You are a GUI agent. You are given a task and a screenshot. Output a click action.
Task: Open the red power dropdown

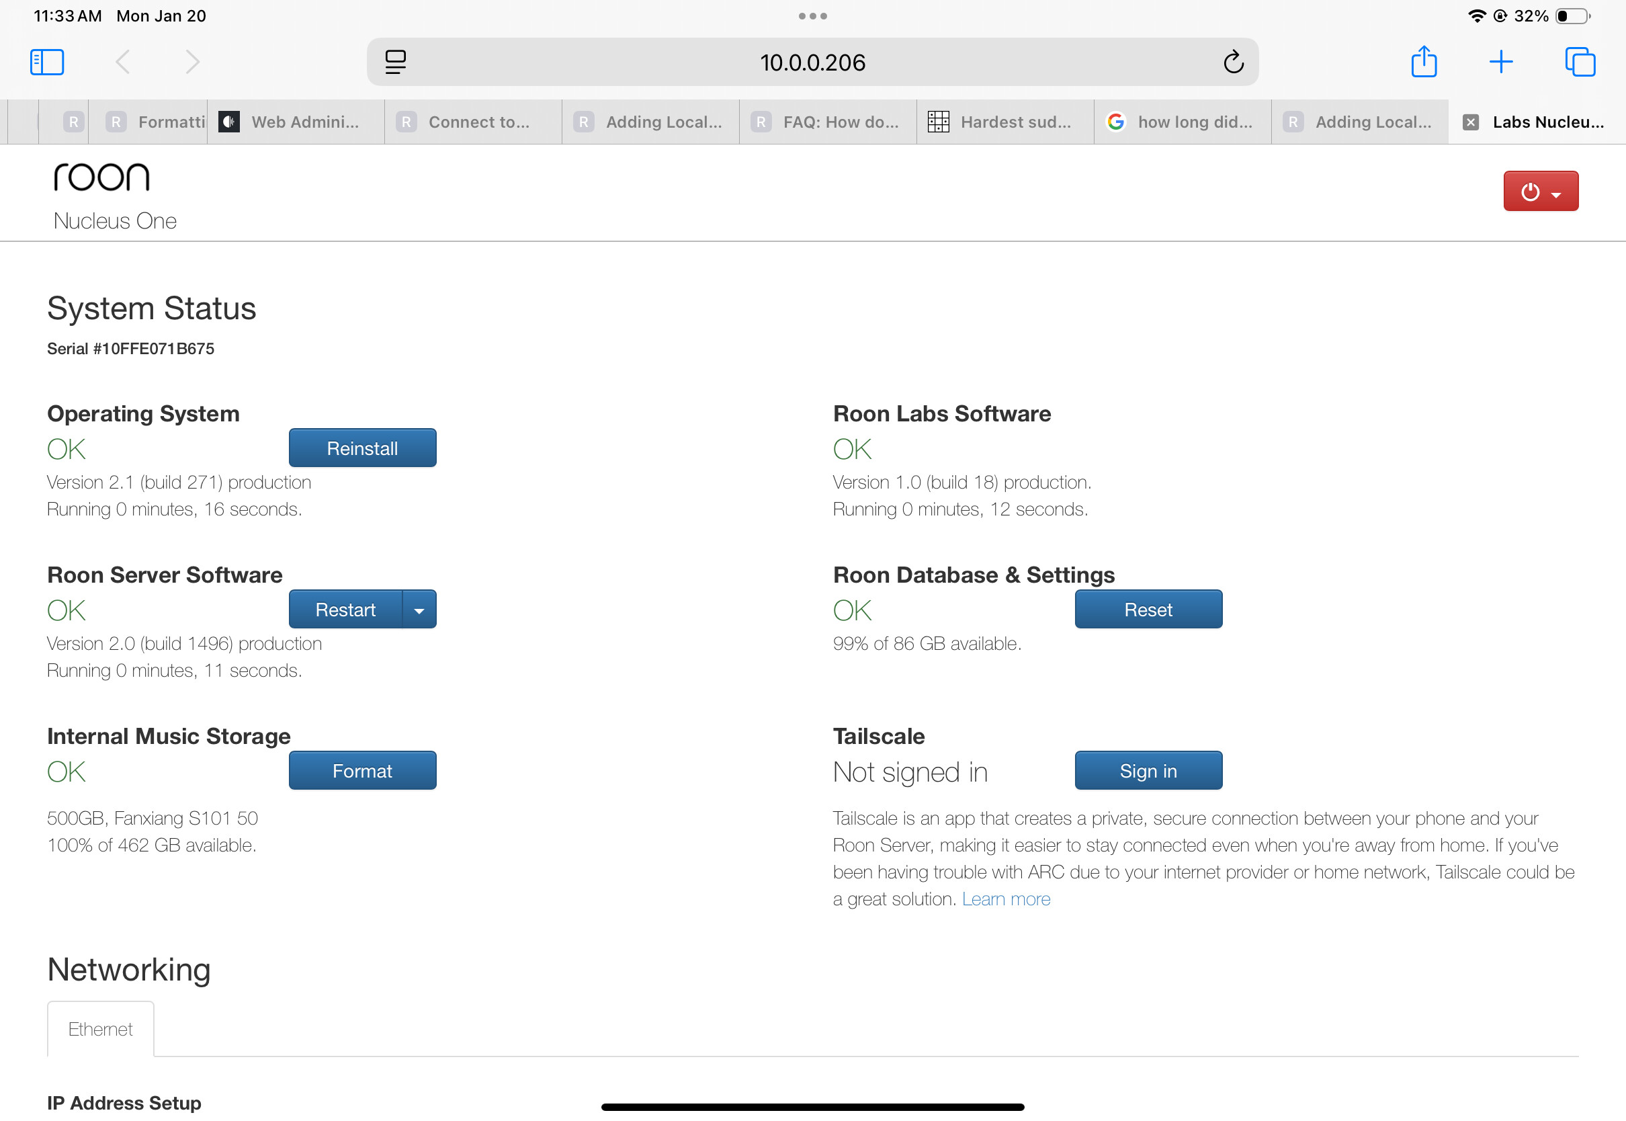tap(1541, 191)
